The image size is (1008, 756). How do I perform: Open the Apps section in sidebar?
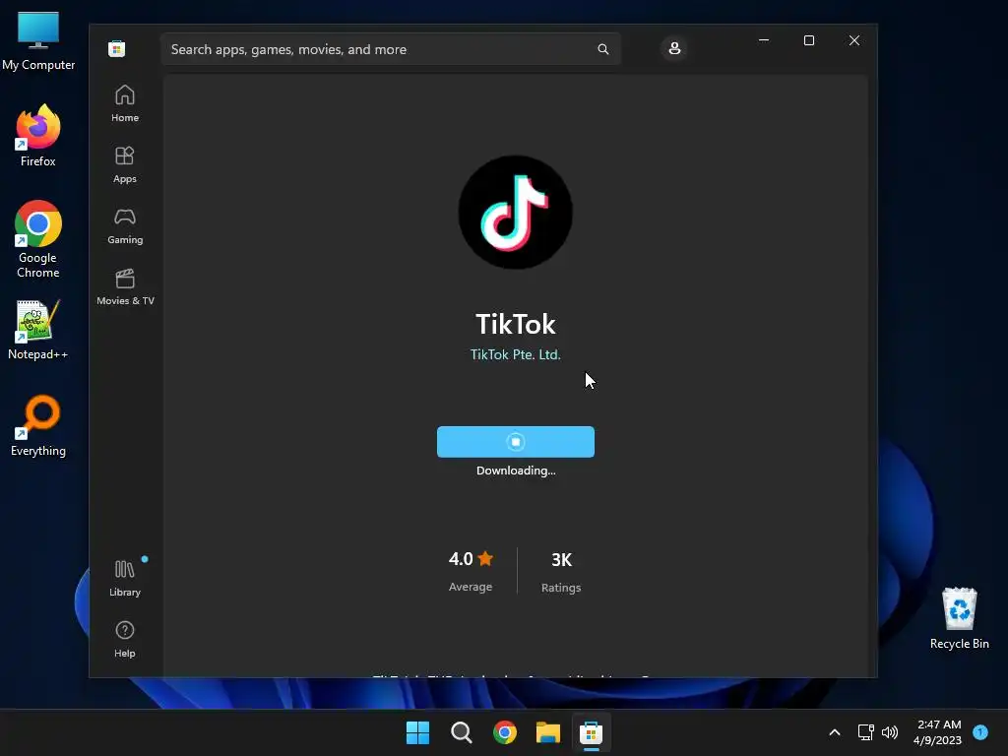tap(125, 164)
